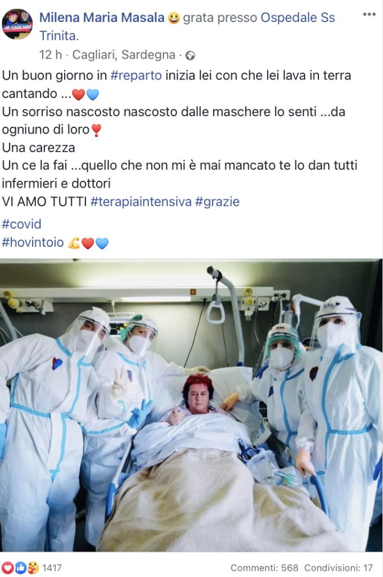Open the post options three-dot menu
This screenshot has width=383, height=577.
pos(369,15)
